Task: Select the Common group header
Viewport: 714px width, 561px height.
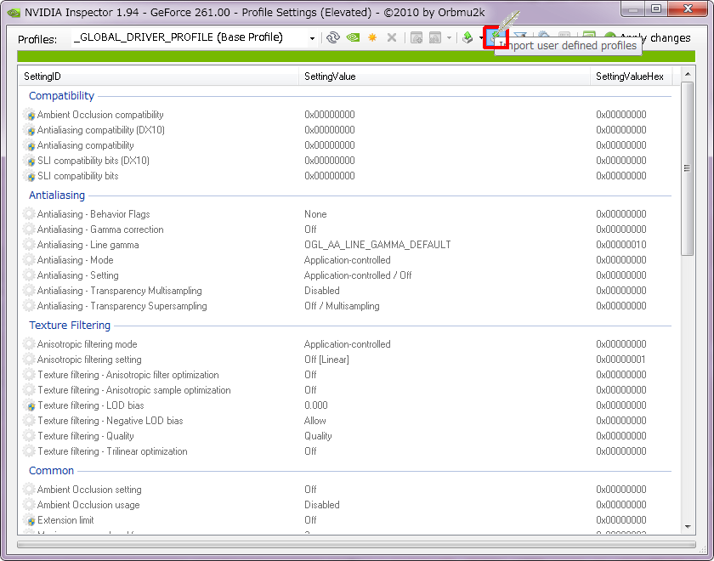Action: [x=52, y=470]
